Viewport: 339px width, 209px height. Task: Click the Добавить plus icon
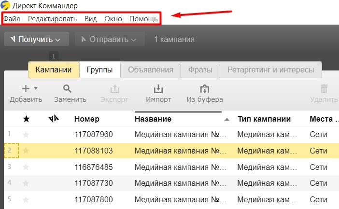(26, 89)
